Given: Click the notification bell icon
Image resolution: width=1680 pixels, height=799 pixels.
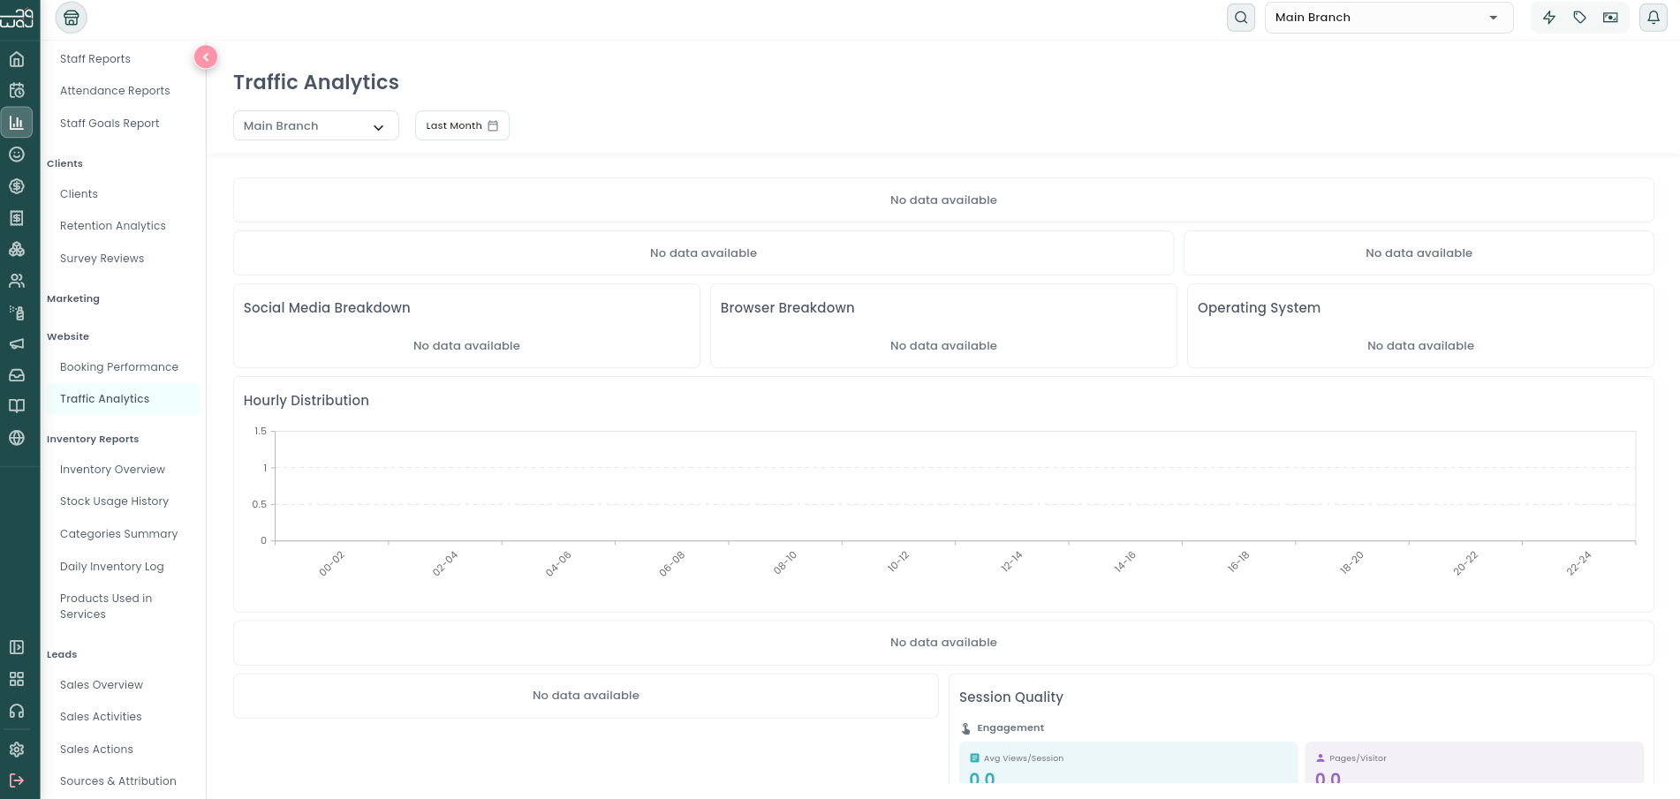Looking at the screenshot, I should point(1654,18).
